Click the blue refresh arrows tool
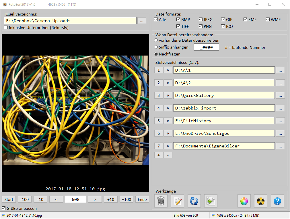The image size is (290, 219). point(194,201)
